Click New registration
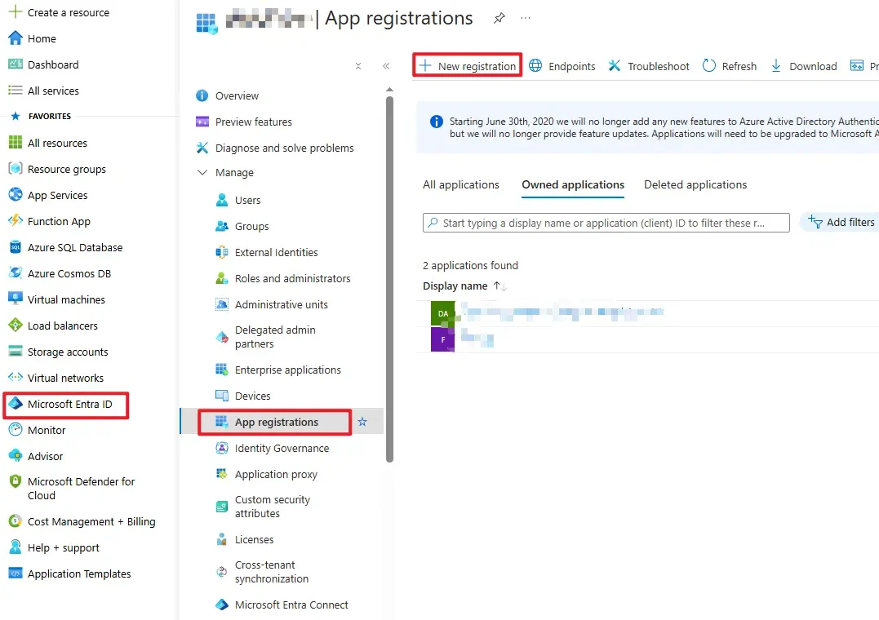The width and height of the screenshot is (879, 620). coord(468,65)
